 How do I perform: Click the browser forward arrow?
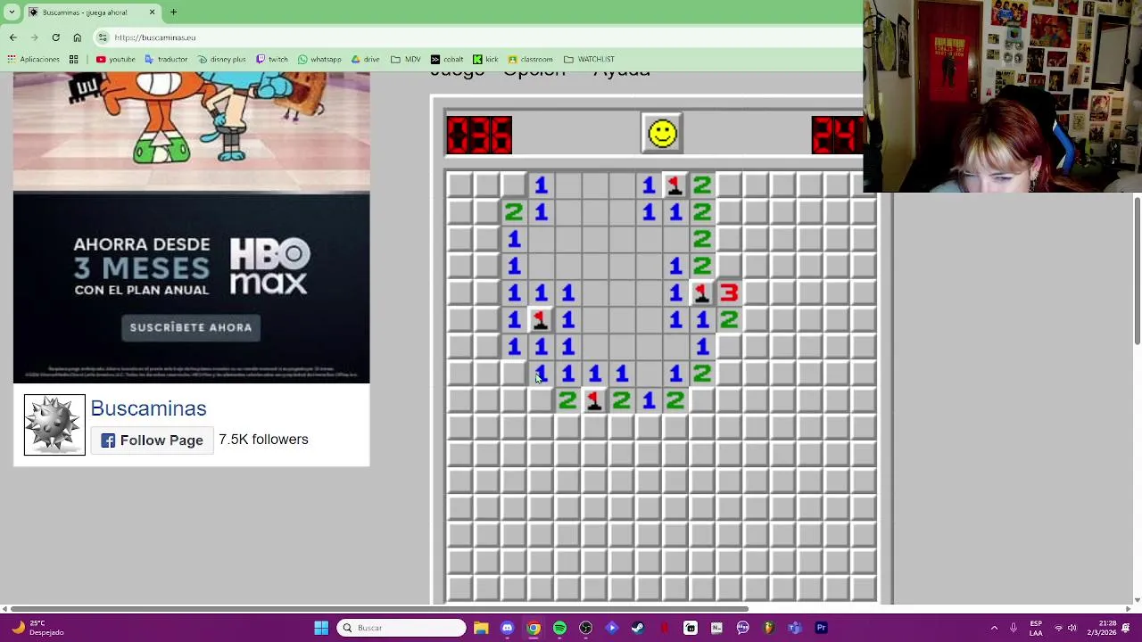point(34,37)
